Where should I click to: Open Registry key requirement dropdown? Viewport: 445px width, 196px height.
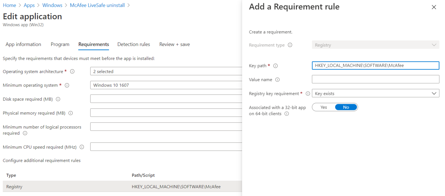click(375, 93)
